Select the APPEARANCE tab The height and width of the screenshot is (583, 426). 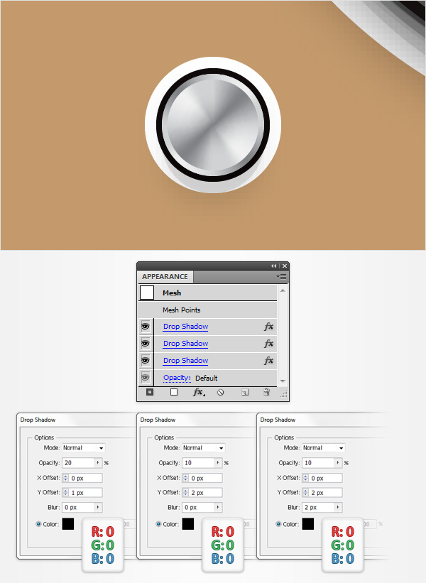click(165, 277)
